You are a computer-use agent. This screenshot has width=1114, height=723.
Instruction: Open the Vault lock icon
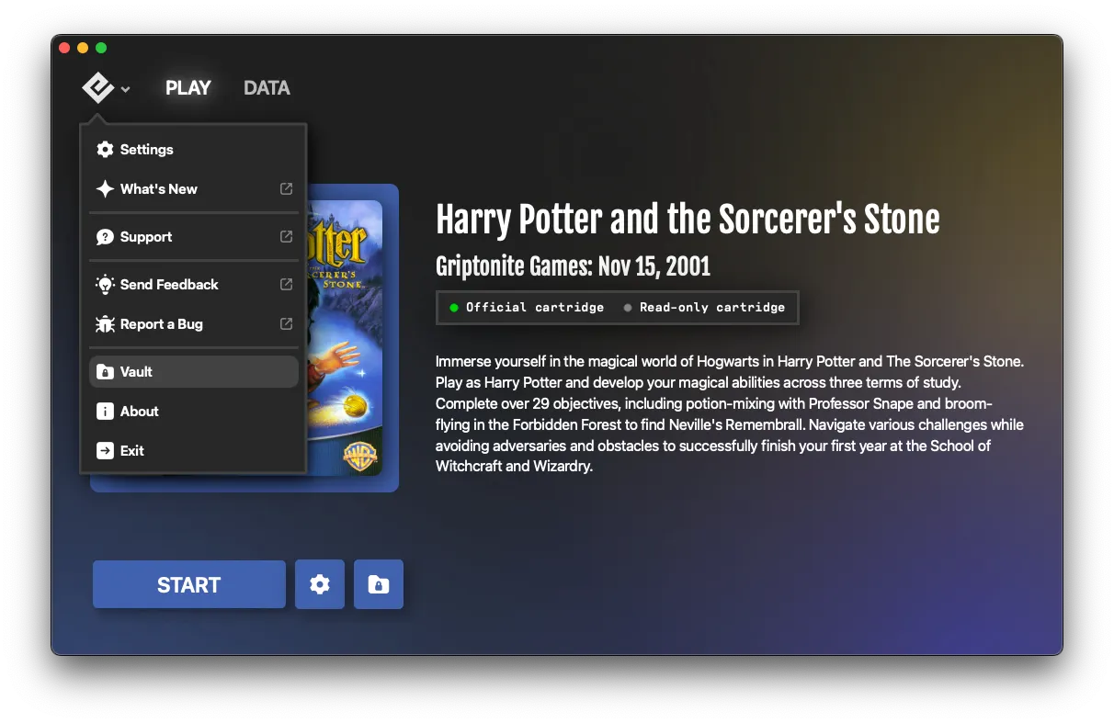(104, 372)
